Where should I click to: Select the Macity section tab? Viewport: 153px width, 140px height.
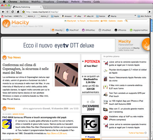click(57, 30)
